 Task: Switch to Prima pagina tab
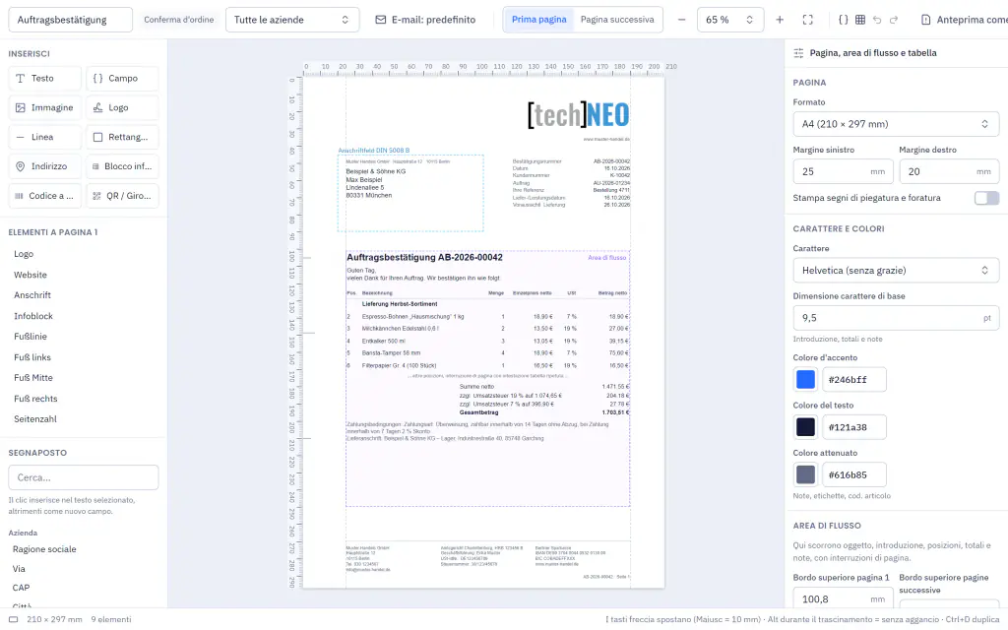538,20
